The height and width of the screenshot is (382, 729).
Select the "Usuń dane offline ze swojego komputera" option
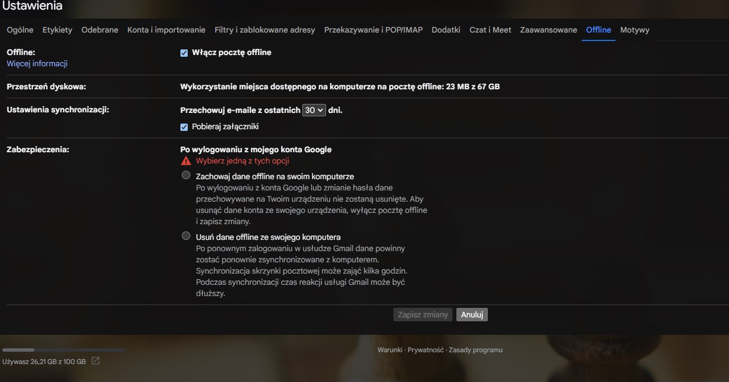coord(185,235)
